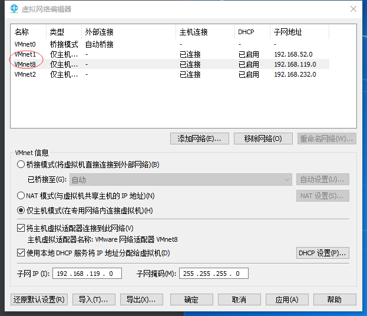Click the 主机连接 column header
The height and width of the screenshot is (316, 367).
pyautogui.click(x=205, y=32)
